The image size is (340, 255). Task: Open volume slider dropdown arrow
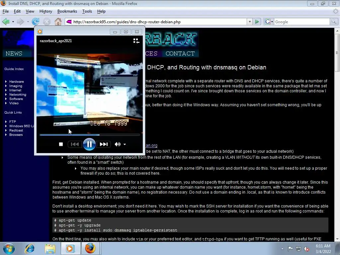pyautogui.click(x=125, y=144)
